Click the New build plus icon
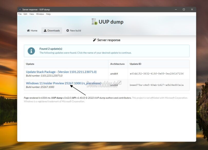The width and height of the screenshot is (208, 150). [67, 30]
